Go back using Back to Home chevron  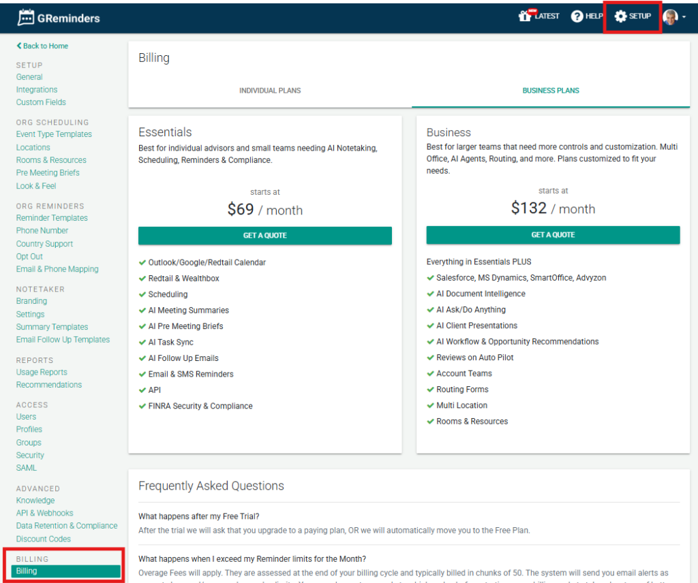coord(19,46)
